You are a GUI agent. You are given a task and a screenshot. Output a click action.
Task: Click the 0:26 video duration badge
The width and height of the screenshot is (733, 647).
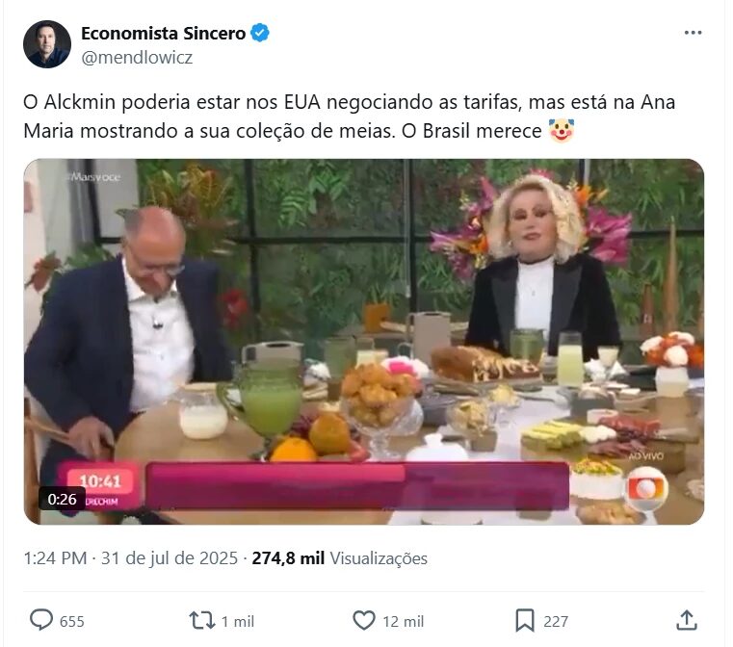[62, 499]
